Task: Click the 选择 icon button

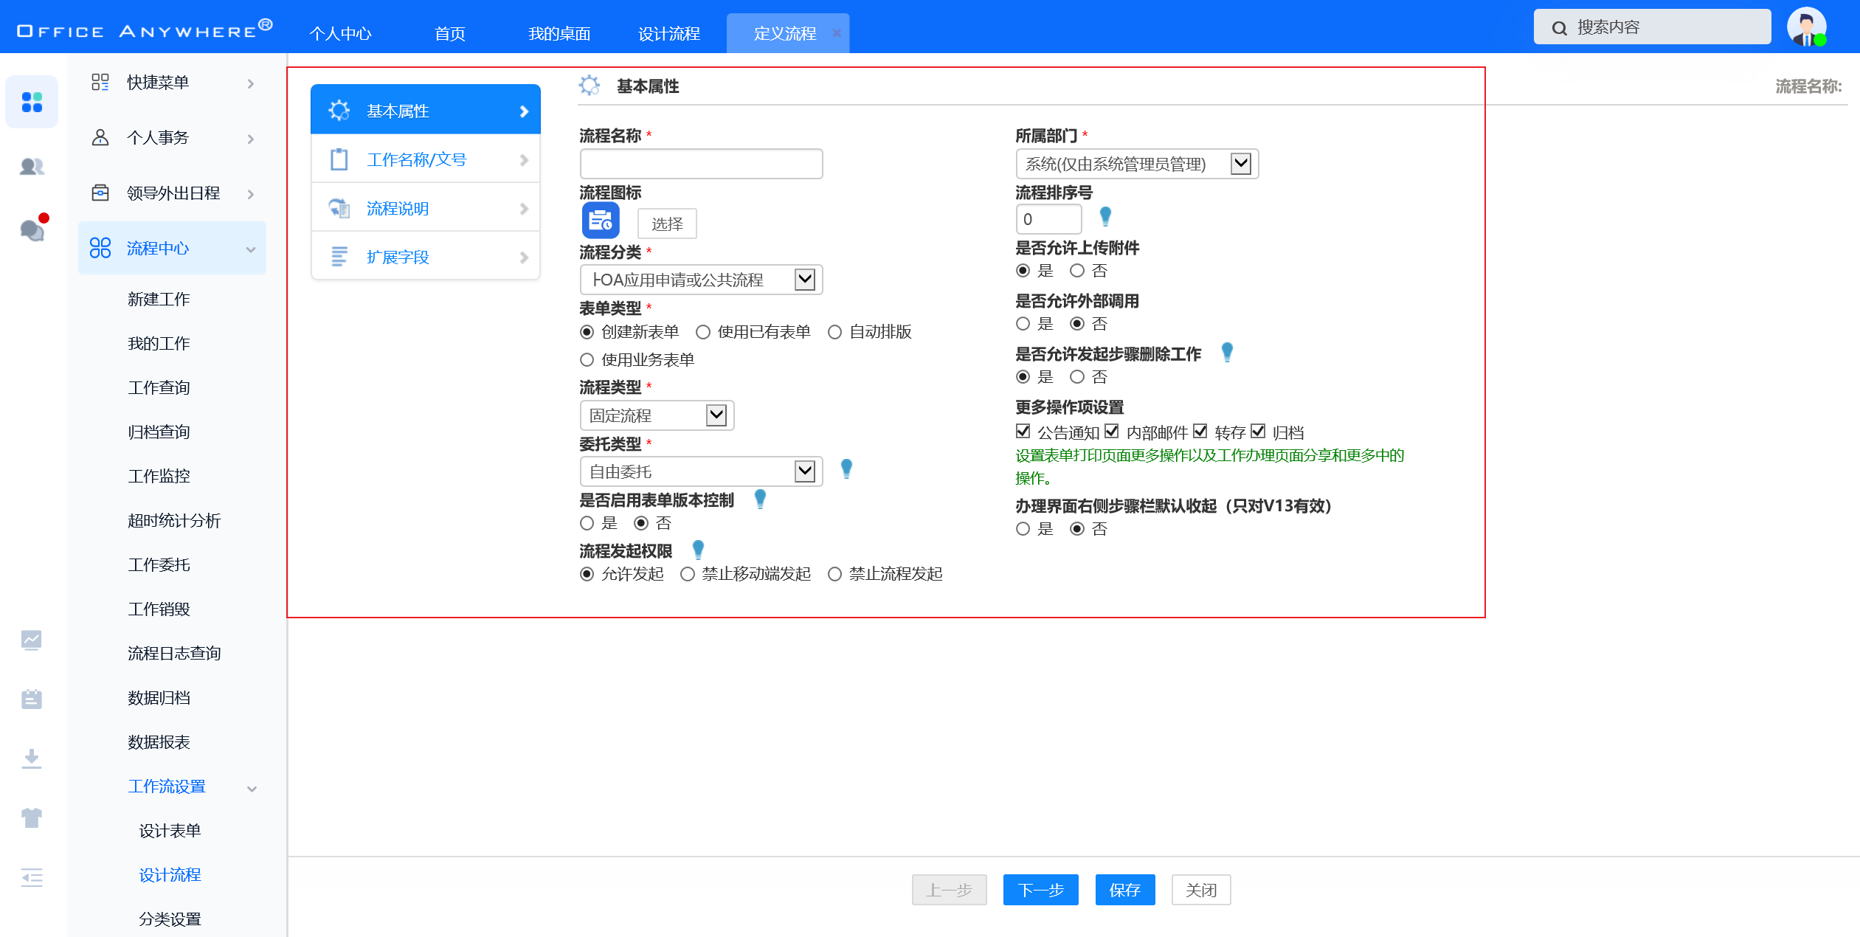Action: (x=667, y=224)
